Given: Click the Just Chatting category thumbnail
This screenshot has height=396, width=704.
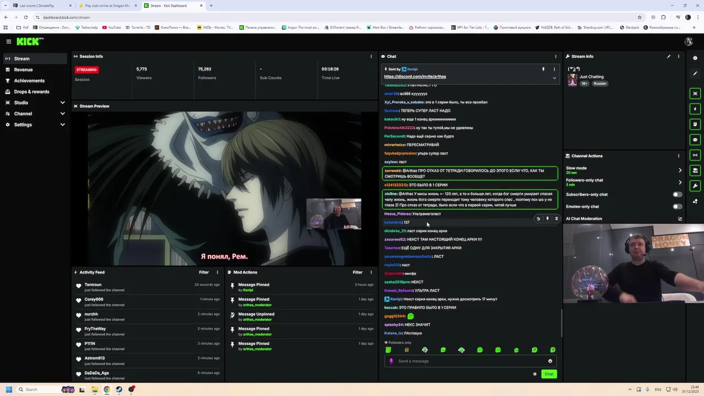Looking at the screenshot, I should (x=573, y=80).
